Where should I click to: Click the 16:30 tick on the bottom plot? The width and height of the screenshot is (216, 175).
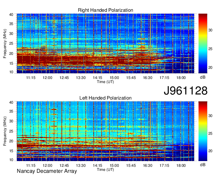pyautogui.click(x=148, y=165)
